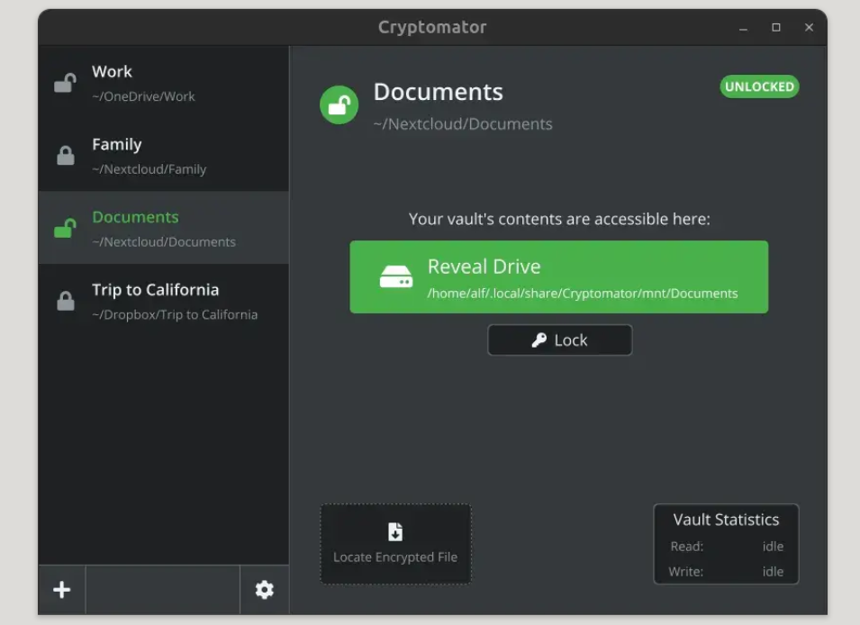
Task: Click the UNLOCKED status badge
Action: point(760,86)
